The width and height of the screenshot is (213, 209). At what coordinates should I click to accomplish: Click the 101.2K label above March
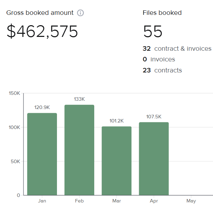116,121
